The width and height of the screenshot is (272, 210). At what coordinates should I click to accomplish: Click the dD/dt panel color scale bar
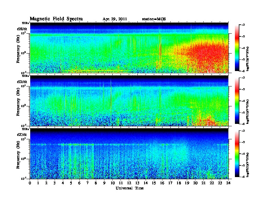tap(237, 101)
